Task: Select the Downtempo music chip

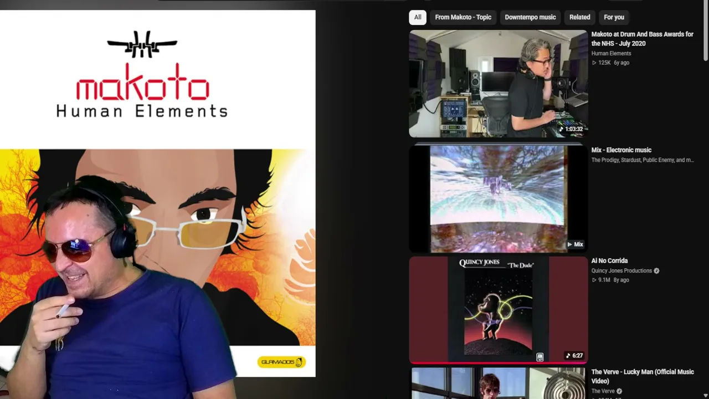Action: (x=530, y=17)
